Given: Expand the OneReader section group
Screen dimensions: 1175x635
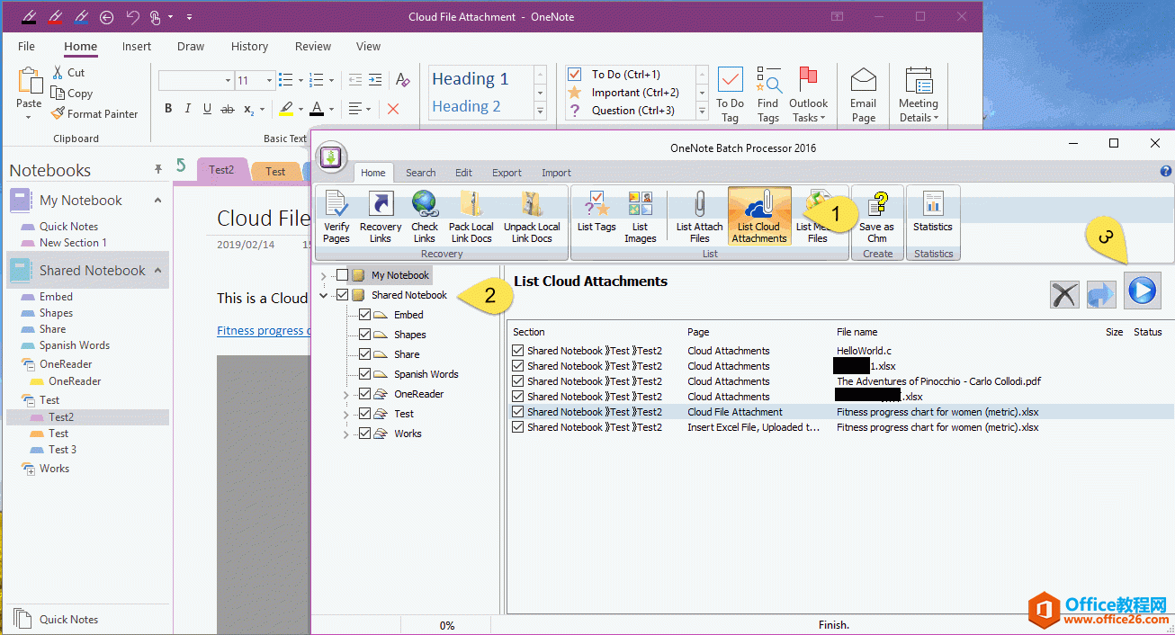Looking at the screenshot, I should tap(346, 394).
